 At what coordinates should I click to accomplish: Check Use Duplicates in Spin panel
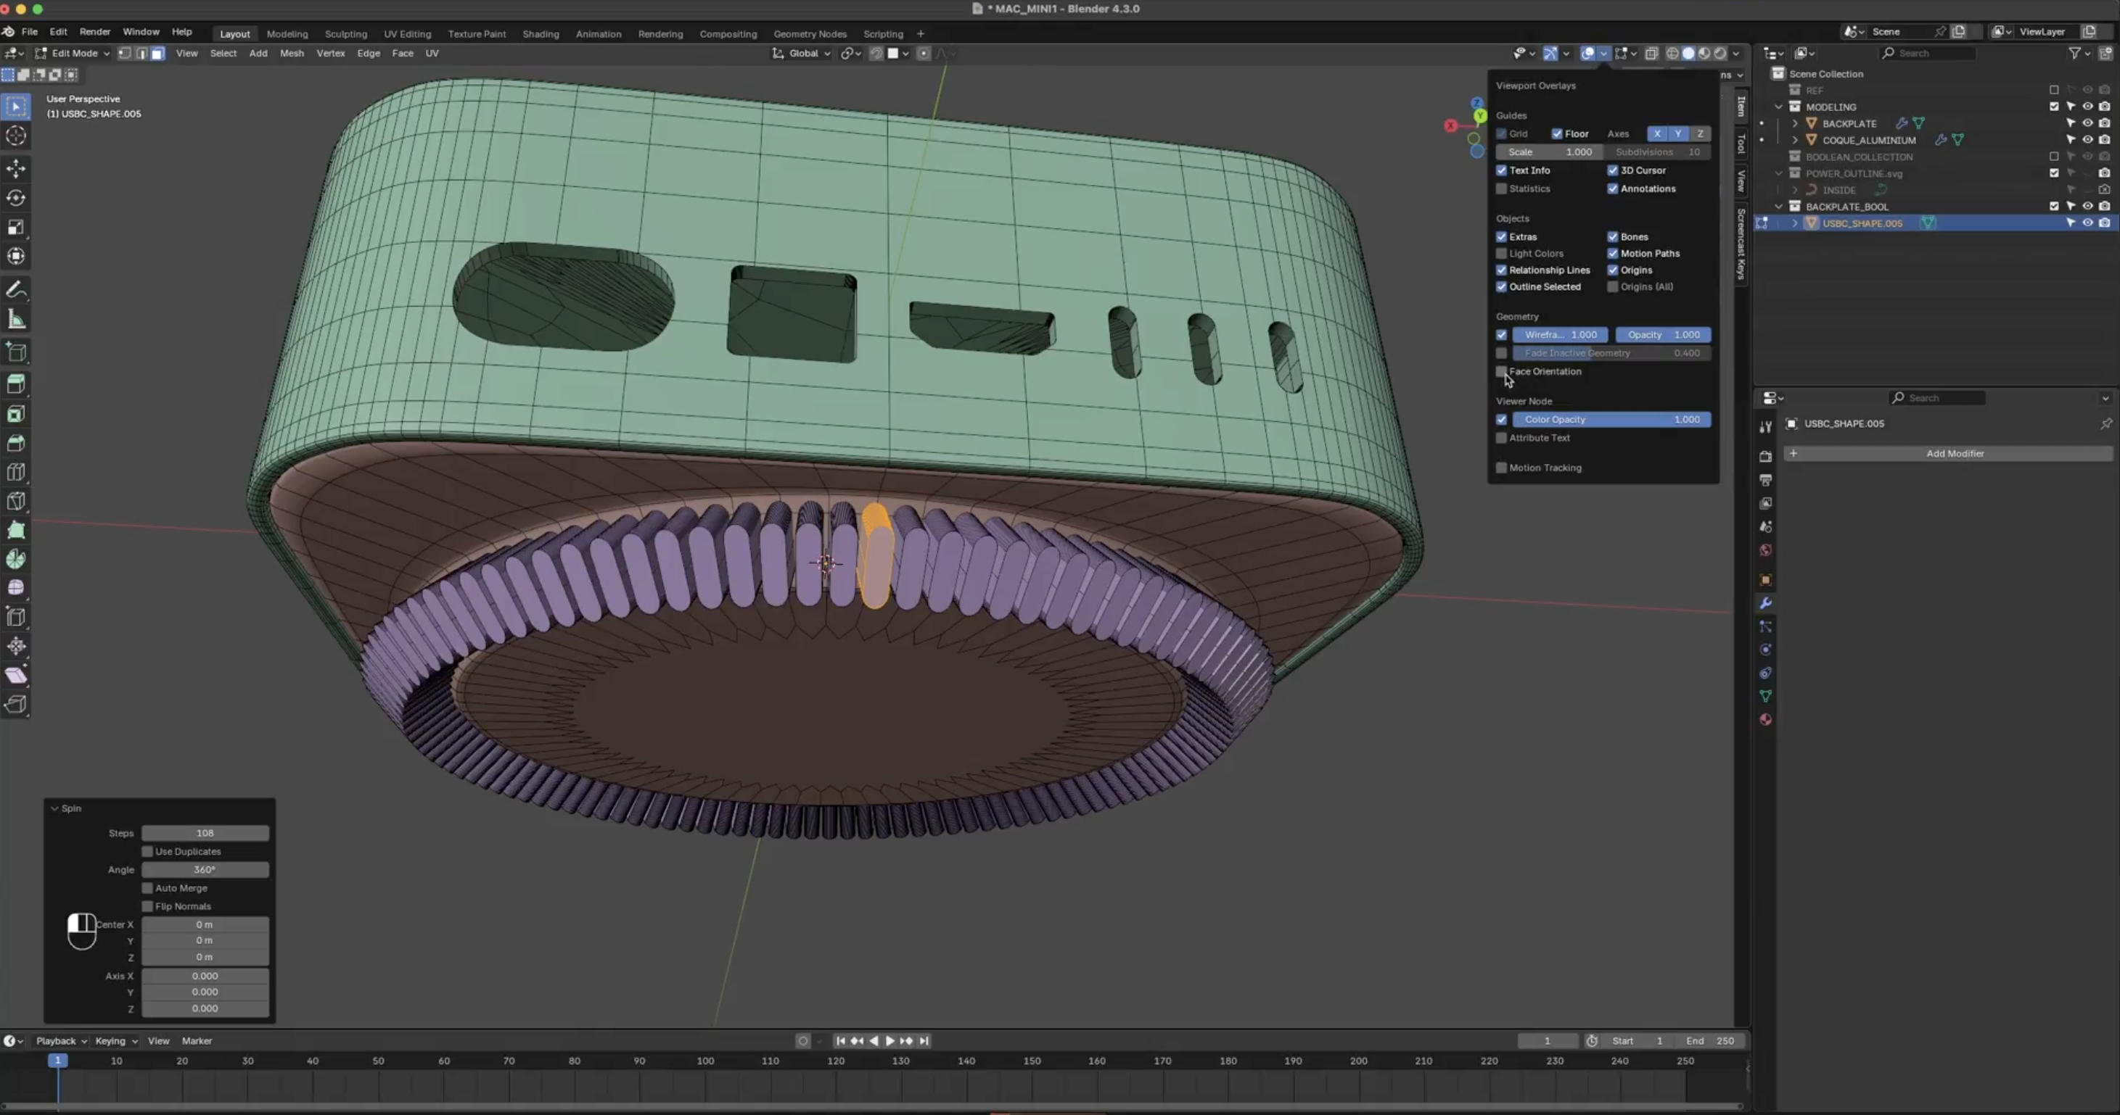pyautogui.click(x=147, y=851)
